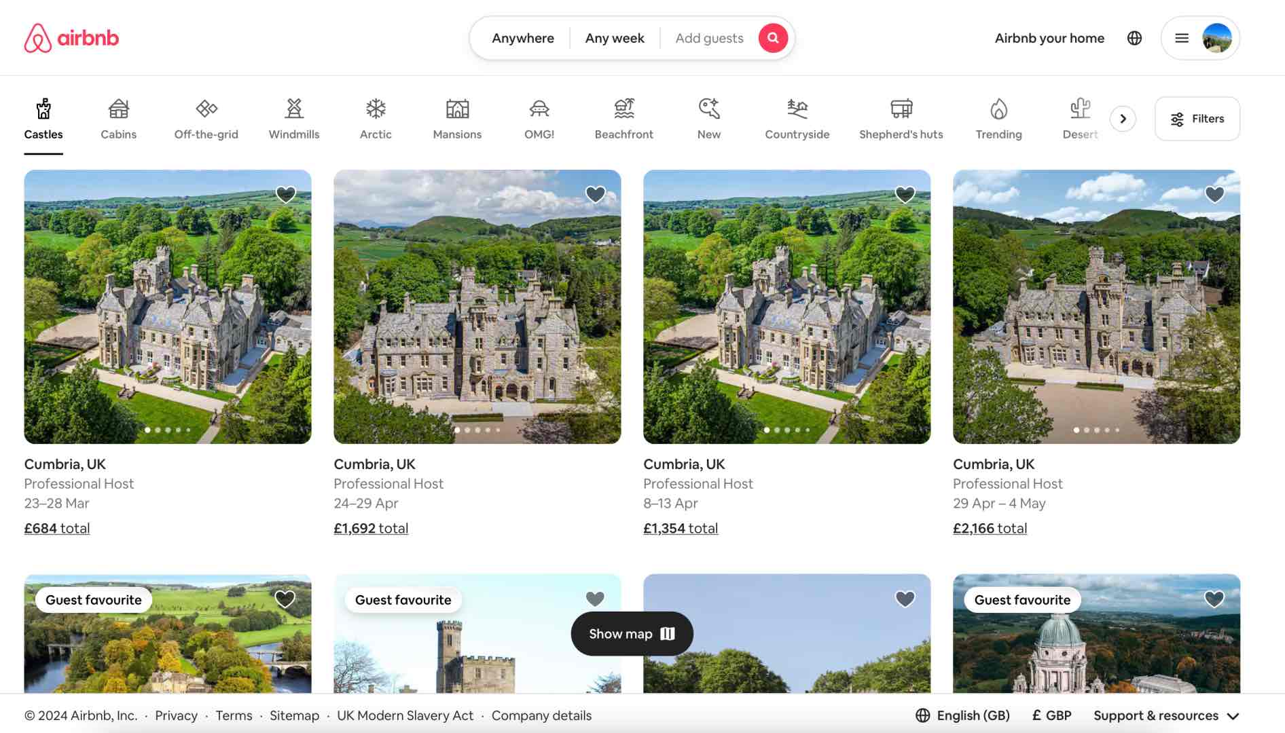
Task: Click the search magnifier icon
Action: [772, 38]
